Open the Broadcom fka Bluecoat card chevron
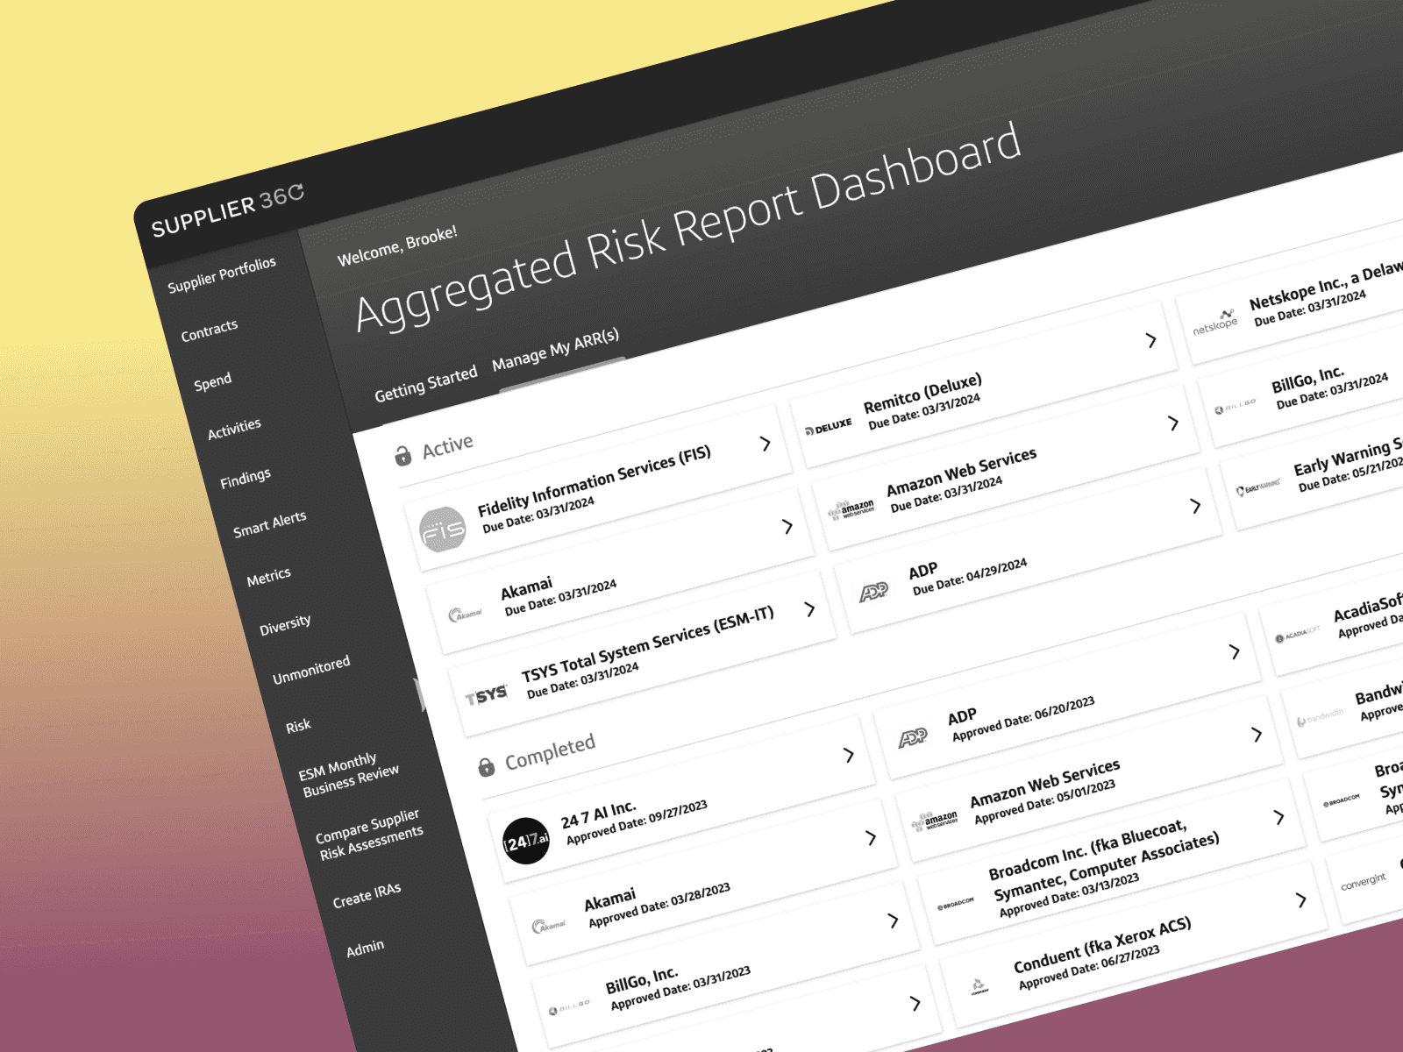This screenshot has height=1052, width=1403. coord(1279,817)
